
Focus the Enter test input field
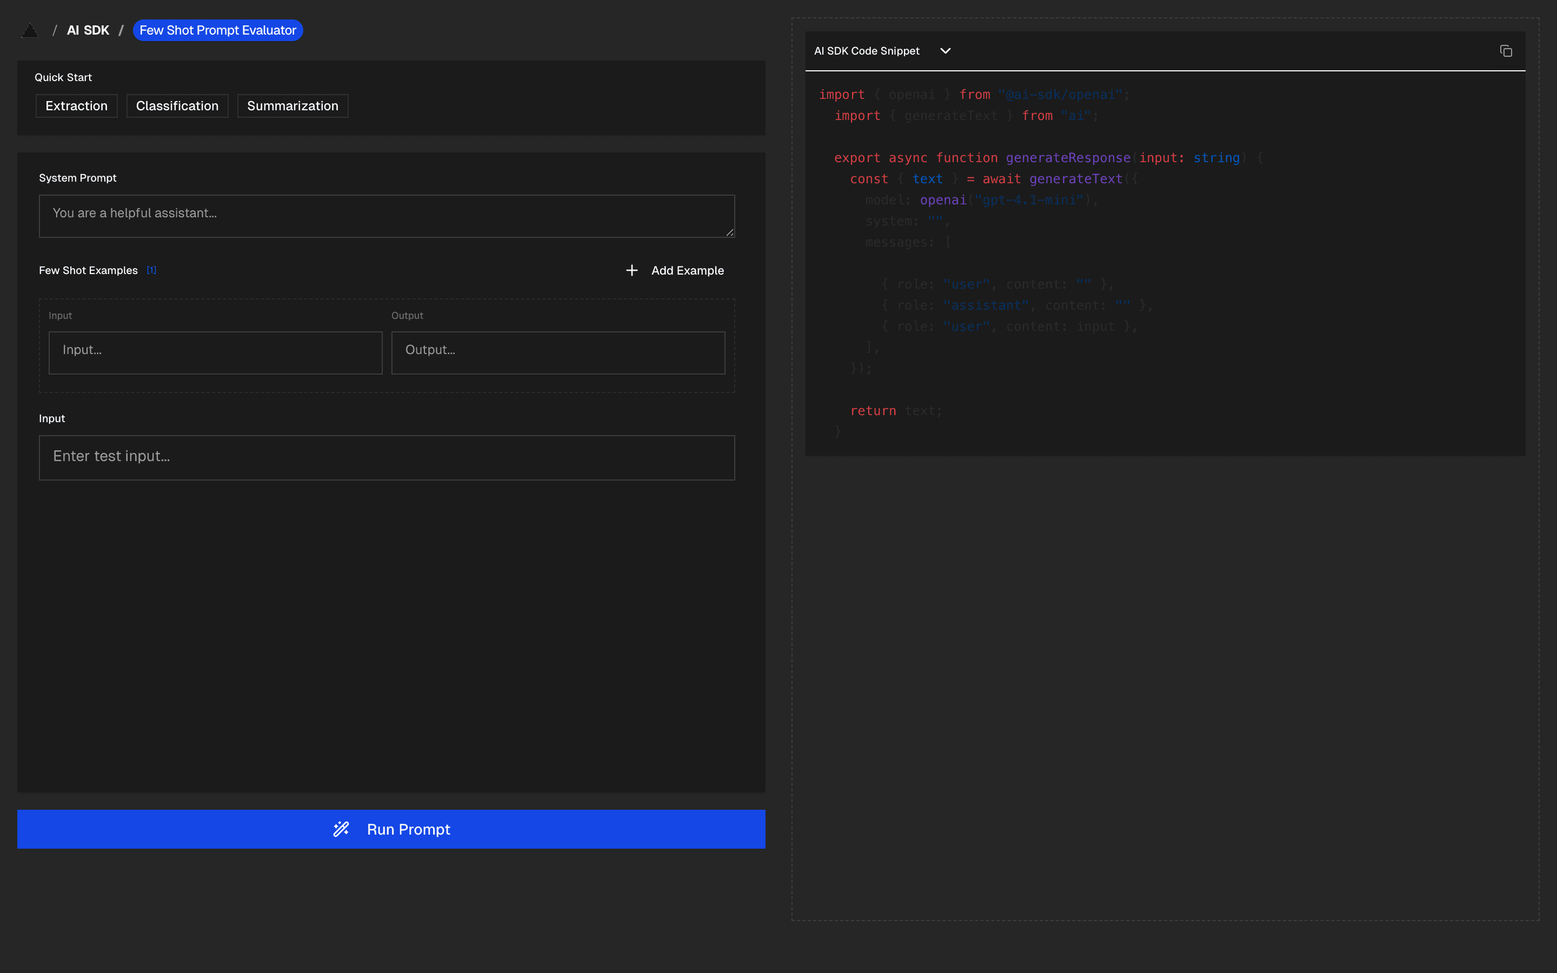click(x=386, y=457)
